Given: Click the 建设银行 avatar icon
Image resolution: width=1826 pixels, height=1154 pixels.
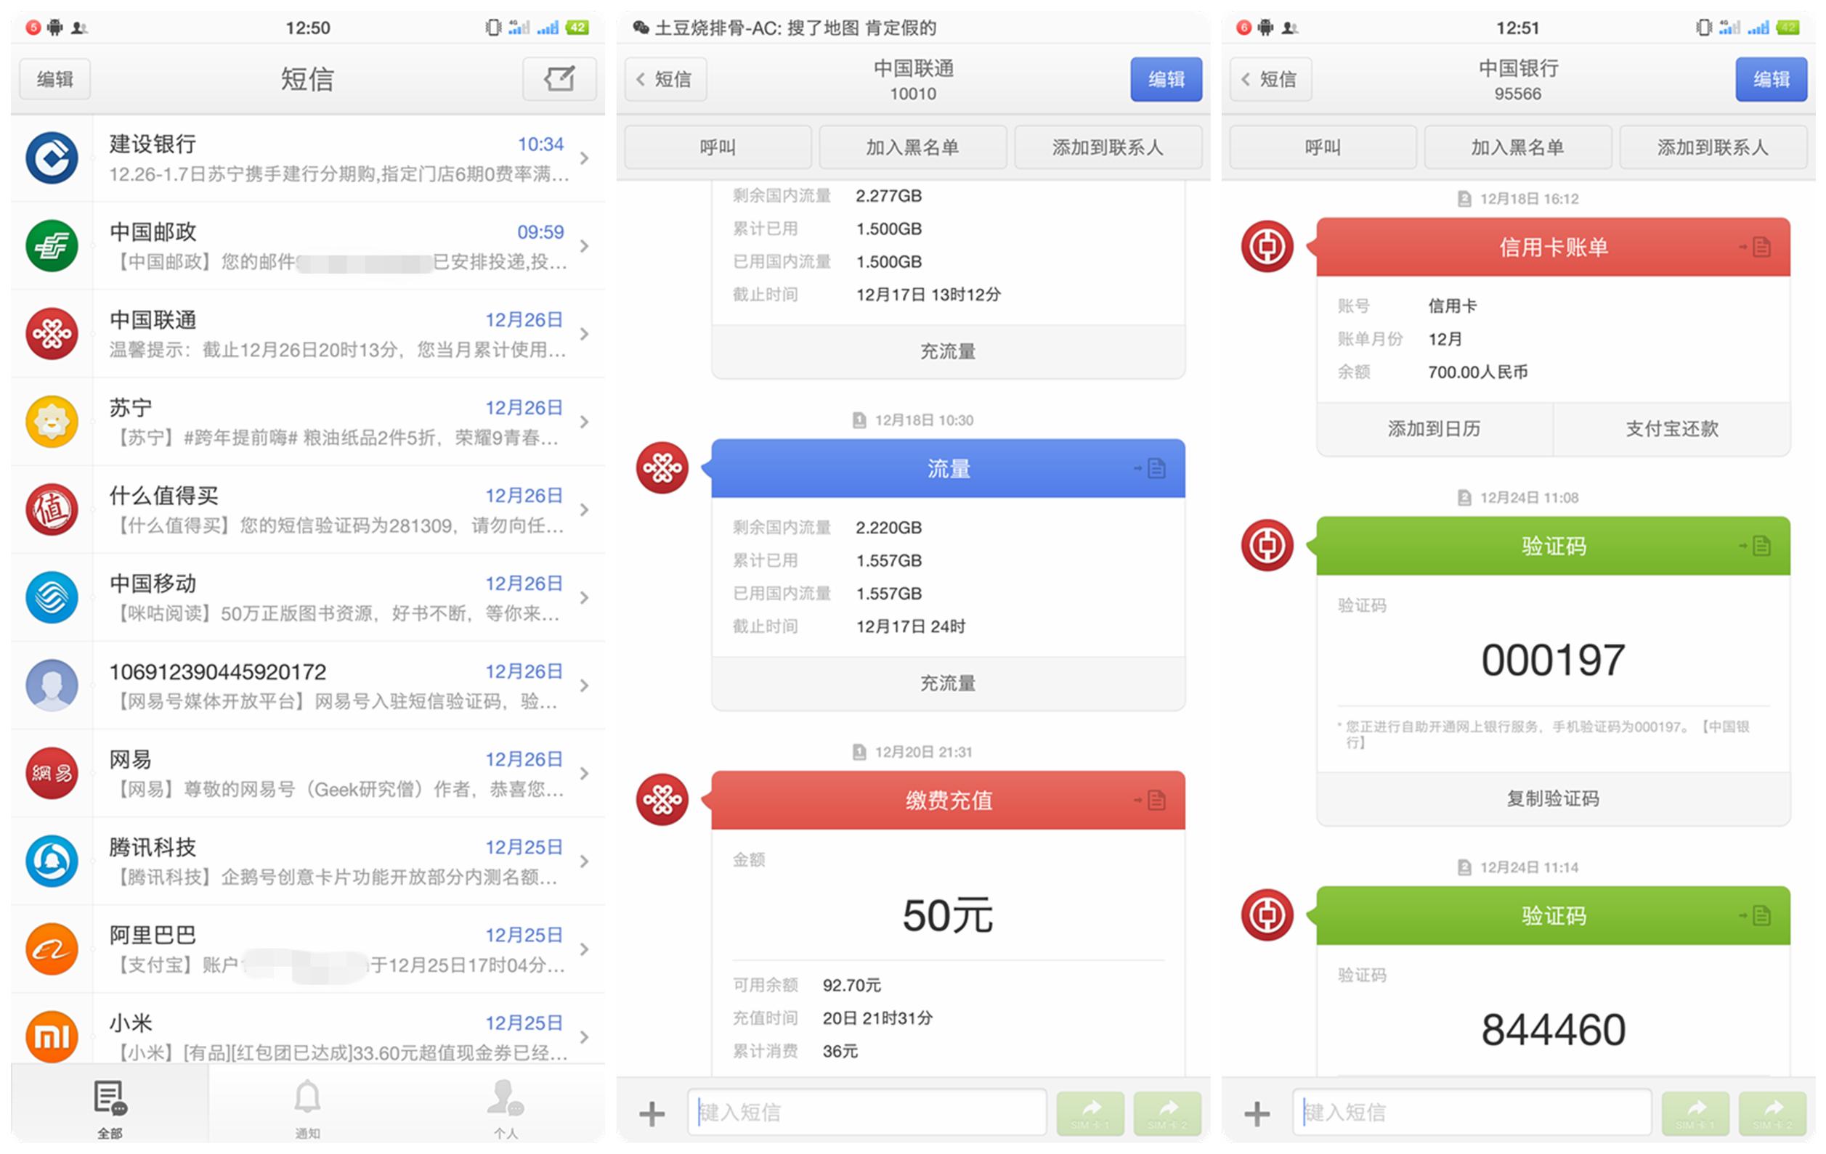Looking at the screenshot, I should tap(51, 157).
